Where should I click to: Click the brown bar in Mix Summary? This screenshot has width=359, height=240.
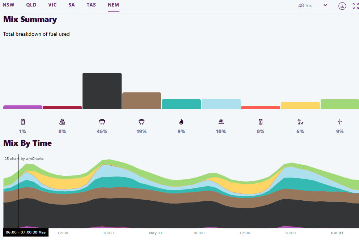[142, 101]
